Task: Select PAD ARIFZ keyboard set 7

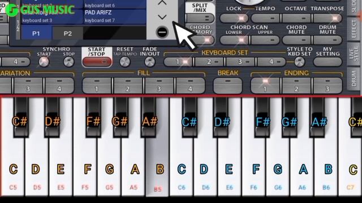Action: pos(115,16)
